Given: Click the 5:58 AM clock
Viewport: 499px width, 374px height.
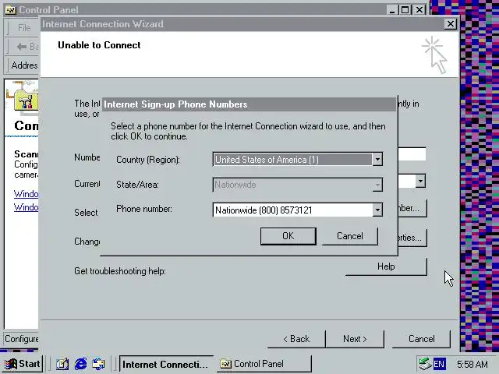Looking at the screenshot, I should pyautogui.click(x=472, y=364).
